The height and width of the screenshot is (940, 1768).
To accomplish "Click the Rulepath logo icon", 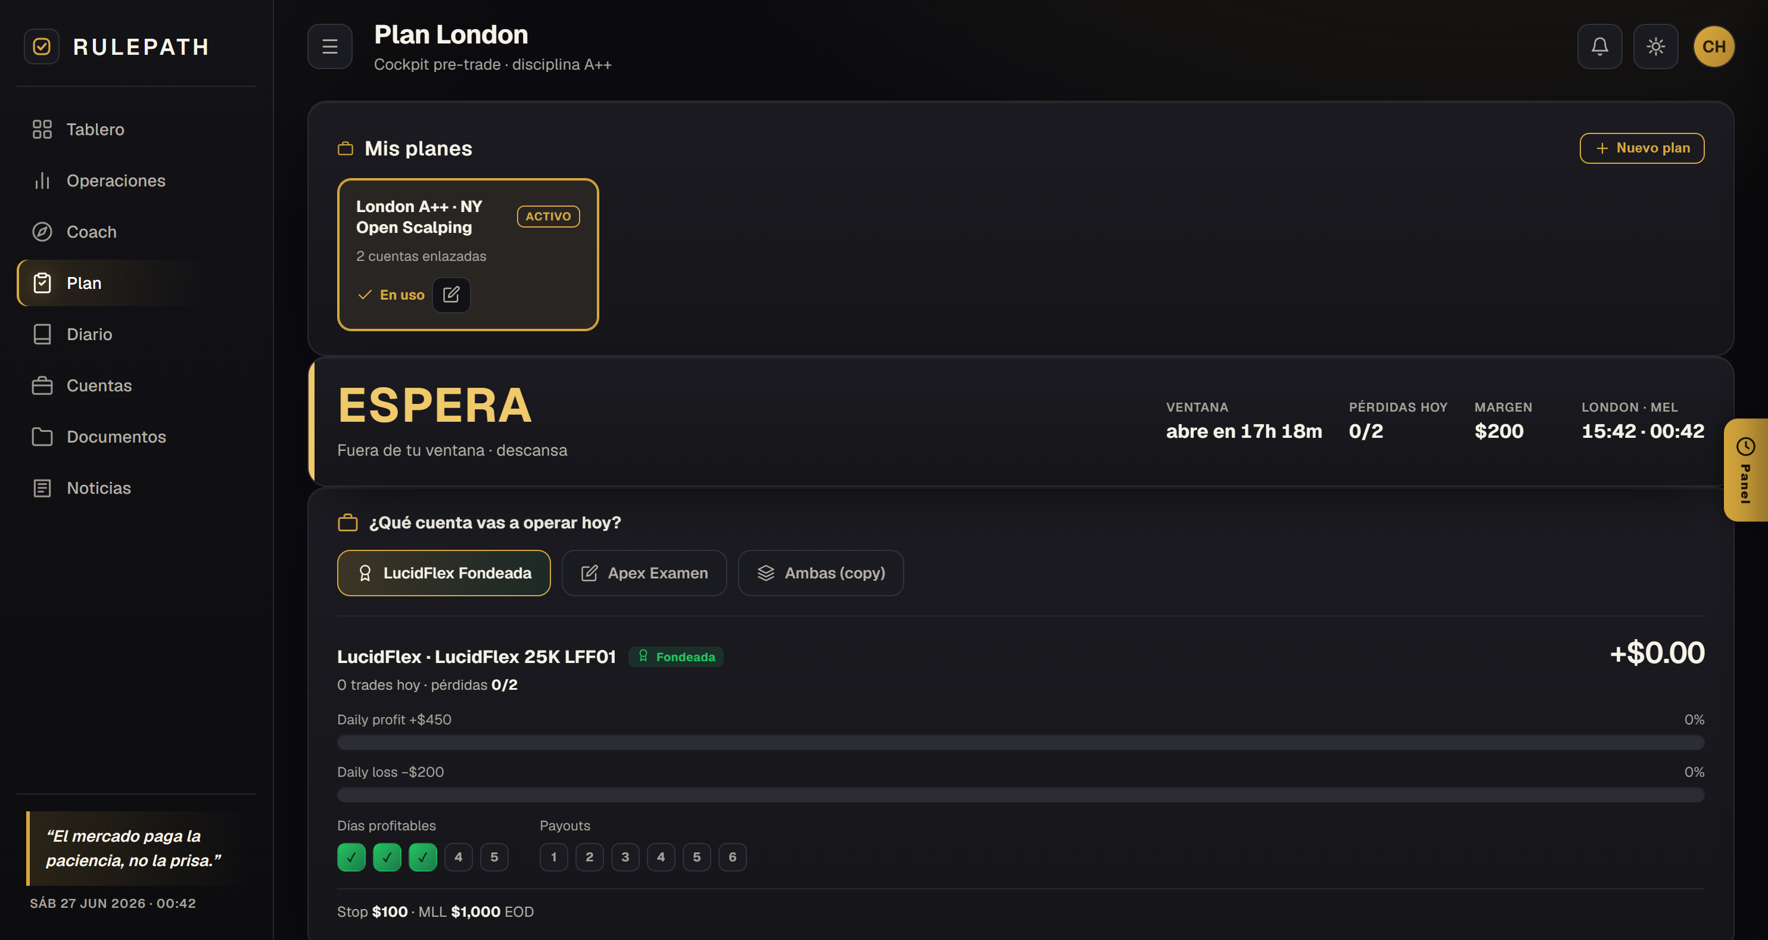I will tap(42, 46).
